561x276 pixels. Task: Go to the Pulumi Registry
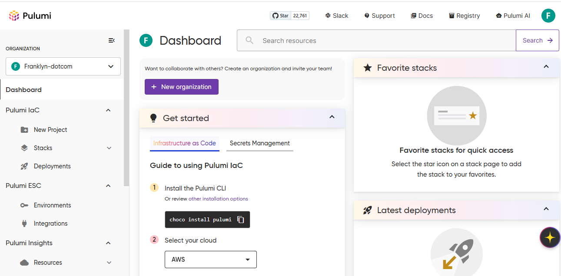tap(464, 16)
